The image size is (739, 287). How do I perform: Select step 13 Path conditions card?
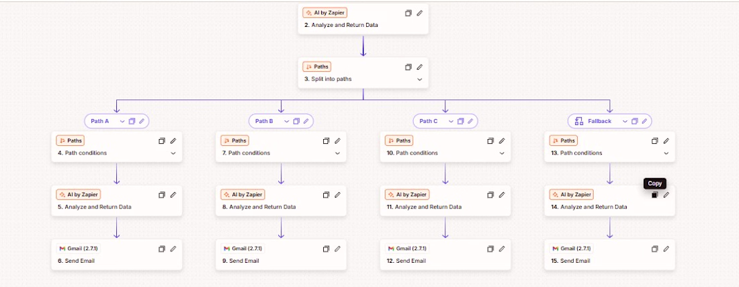(591, 153)
